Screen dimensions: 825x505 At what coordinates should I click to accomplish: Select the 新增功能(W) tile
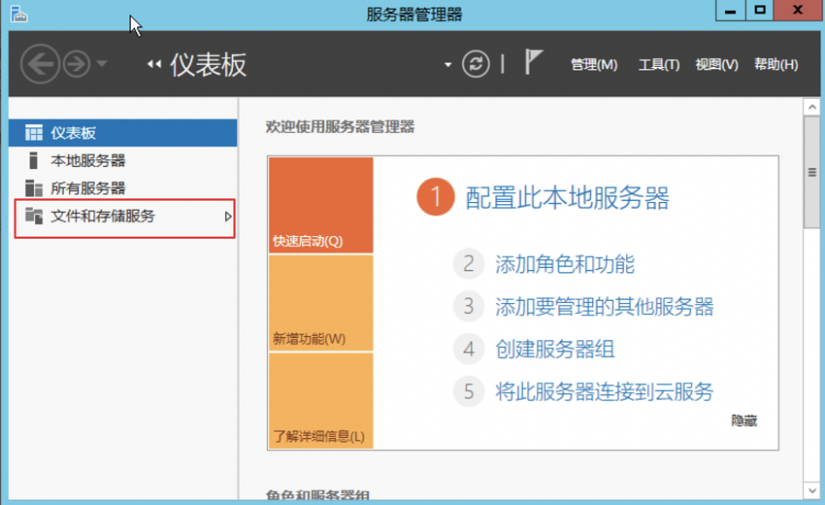click(x=321, y=303)
